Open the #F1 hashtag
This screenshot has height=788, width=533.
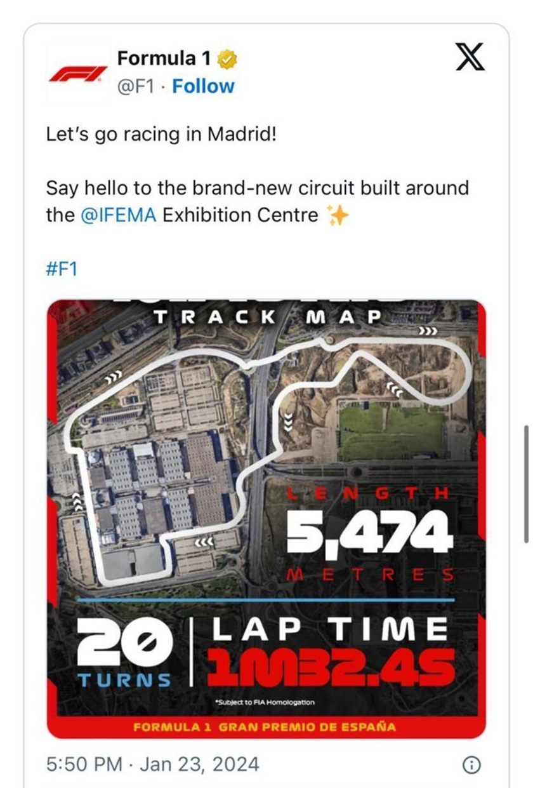(x=62, y=269)
